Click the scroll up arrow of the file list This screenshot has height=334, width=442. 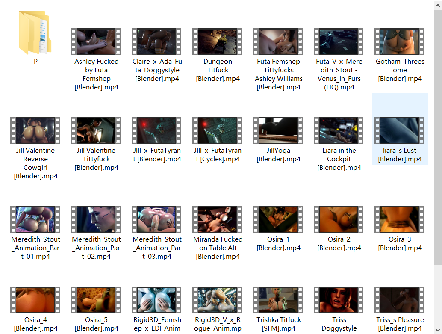pyautogui.click(x=438, y=5)
